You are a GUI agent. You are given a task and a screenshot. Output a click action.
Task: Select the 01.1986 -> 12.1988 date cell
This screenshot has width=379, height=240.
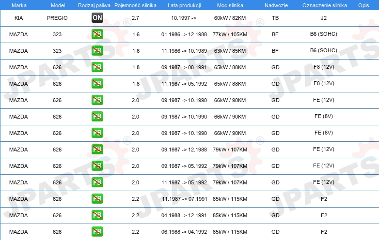pyautogui.click(x=184, y=34)
